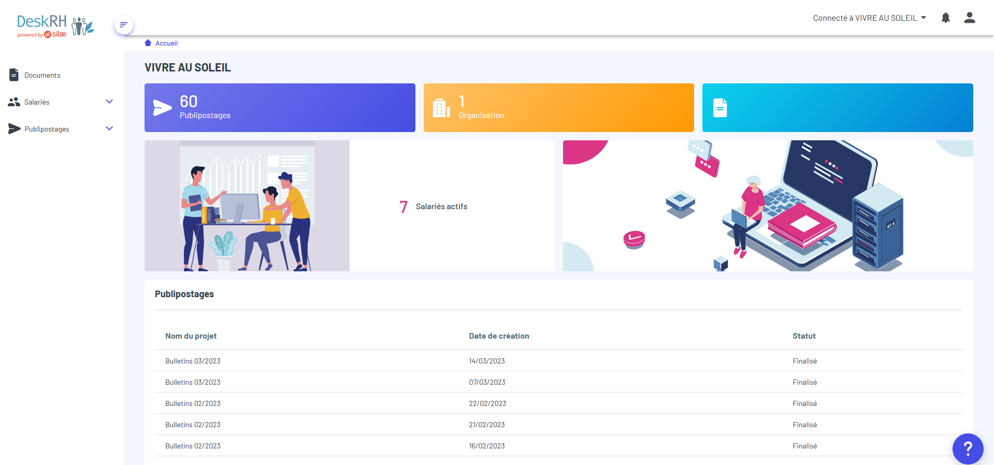994x465 pixels.
Task: Click the Nom du projet column header
Action: point(191,336)
